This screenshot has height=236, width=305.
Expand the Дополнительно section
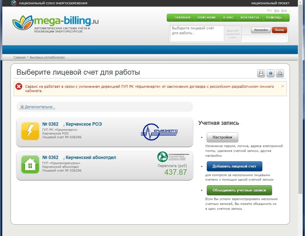37,107
